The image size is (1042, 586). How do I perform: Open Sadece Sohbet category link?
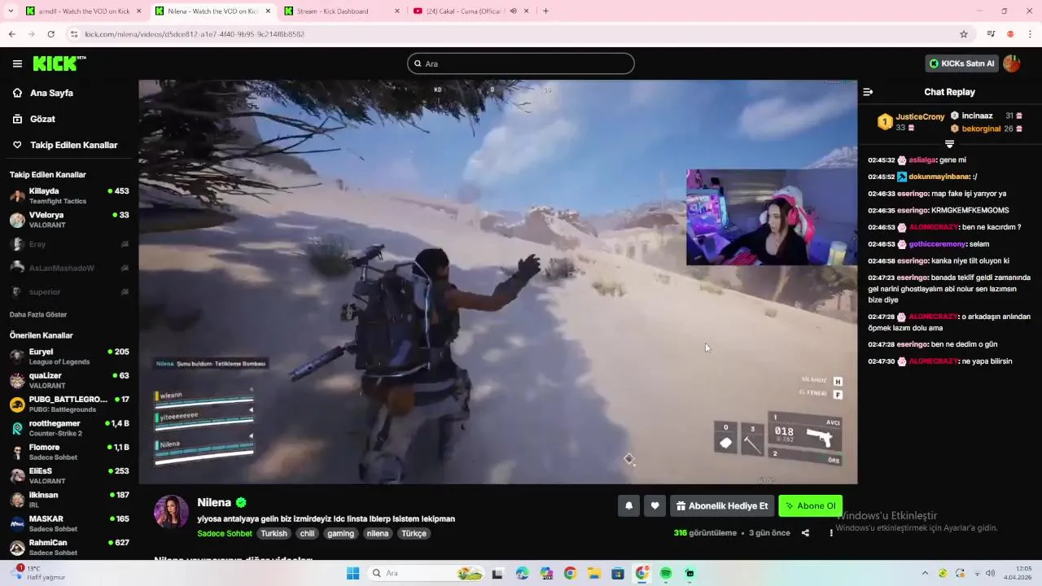(x=225, y=534)
